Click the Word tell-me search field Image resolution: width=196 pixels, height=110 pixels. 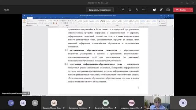point(81,18)
